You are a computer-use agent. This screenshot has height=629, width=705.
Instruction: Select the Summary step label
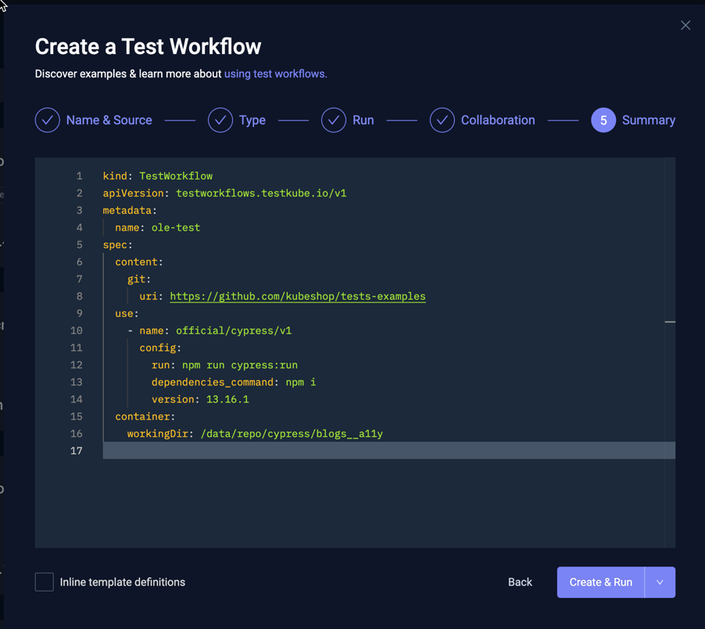(649, 120)
